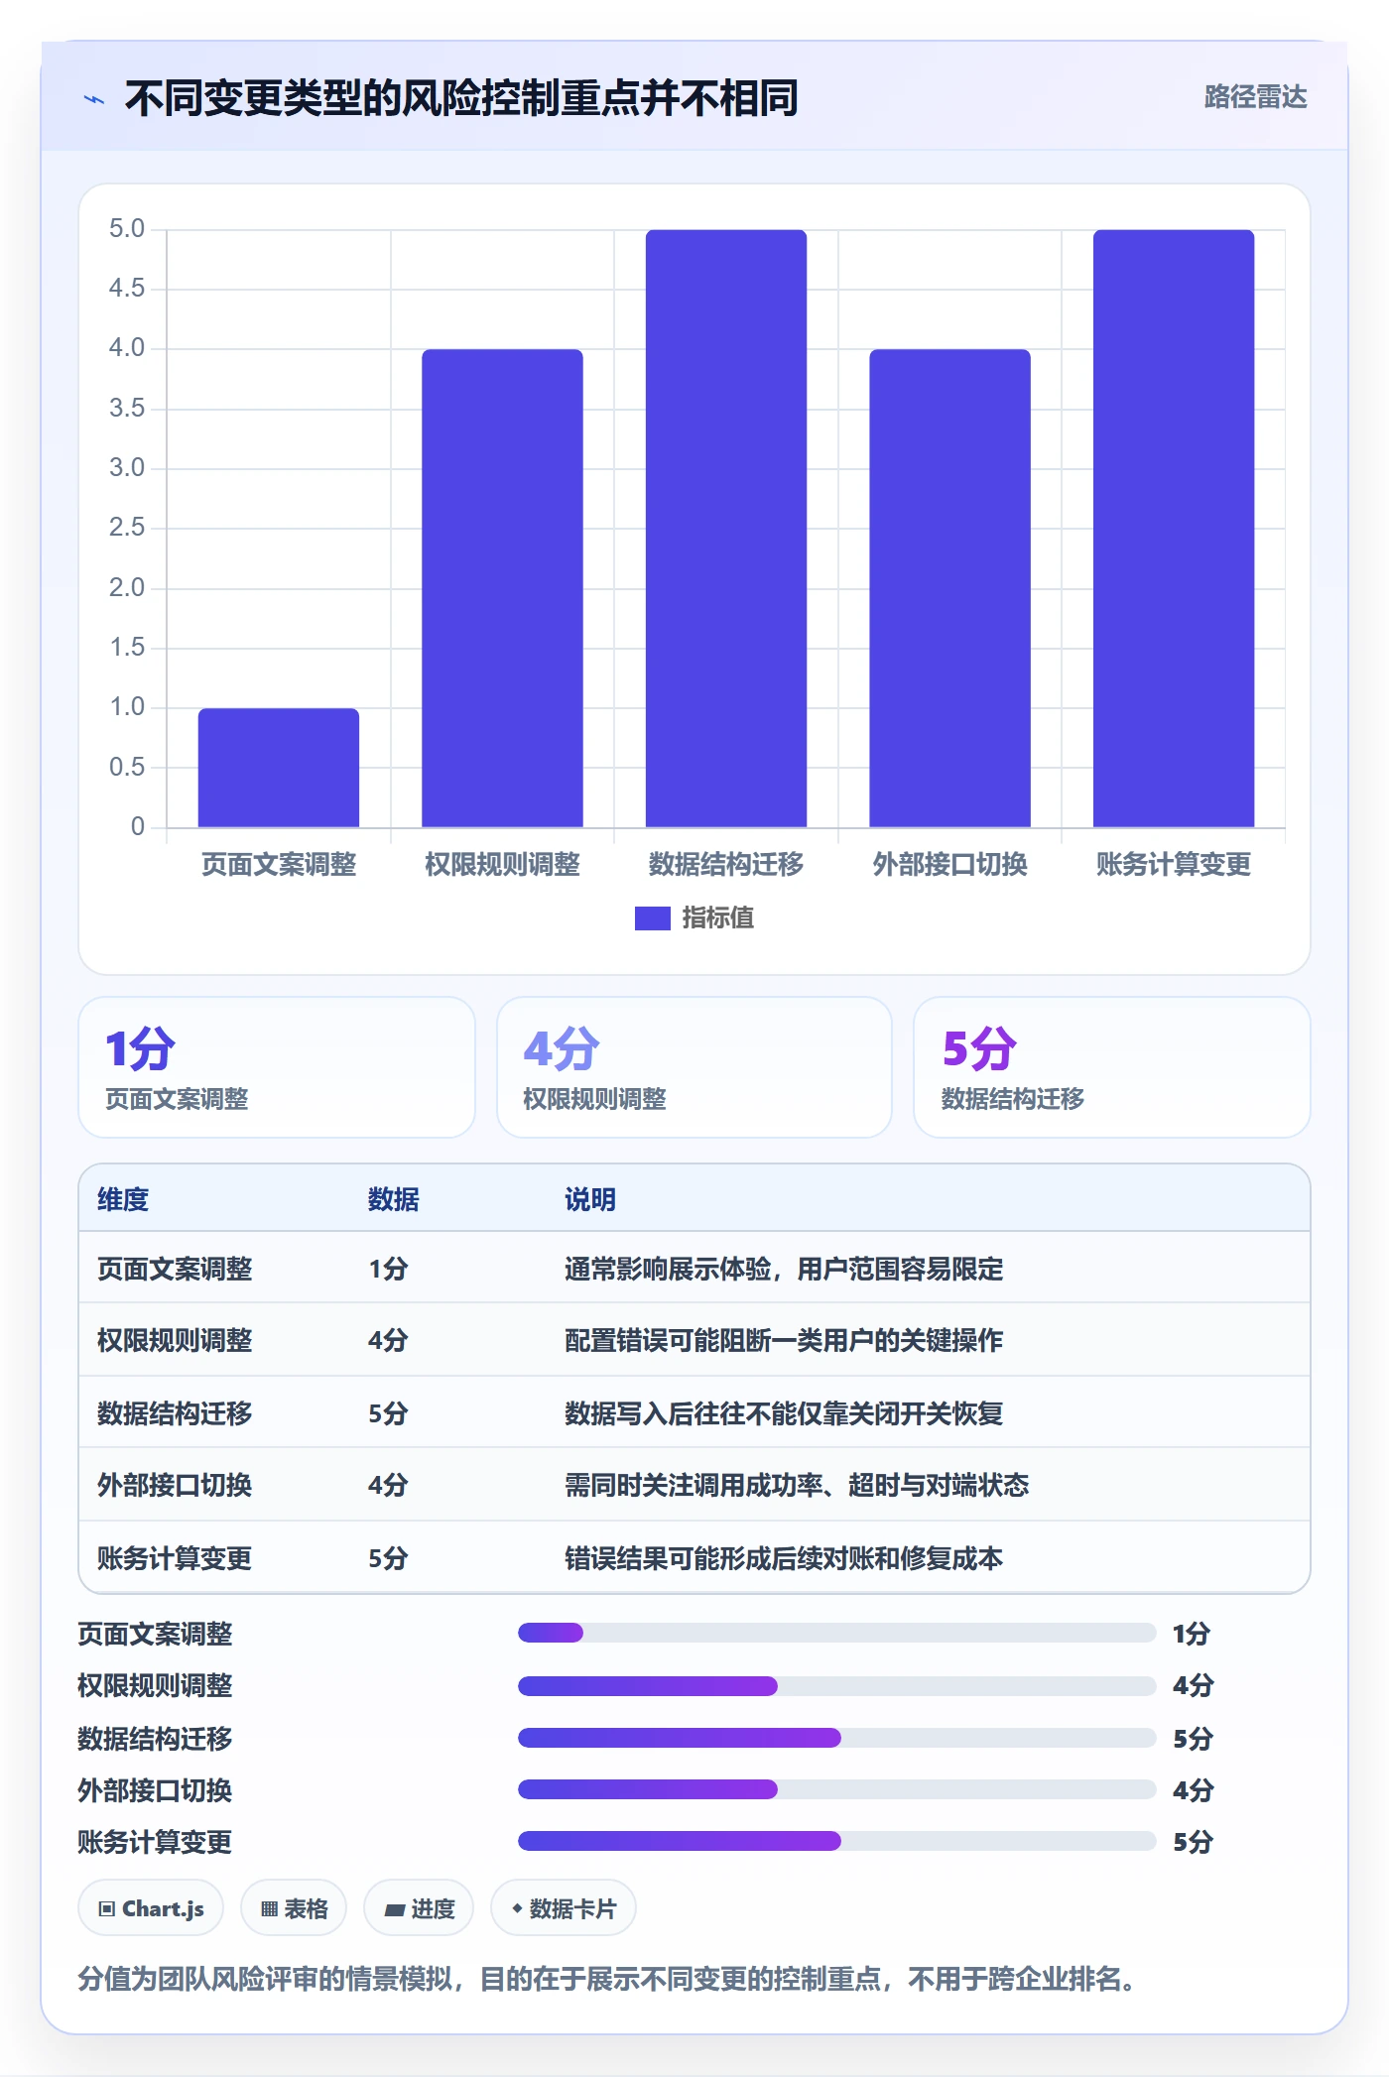Click the 页面文案调整 progress bar
The height and width of the screenshot is (2077, 1389).
pos(837,1633)
